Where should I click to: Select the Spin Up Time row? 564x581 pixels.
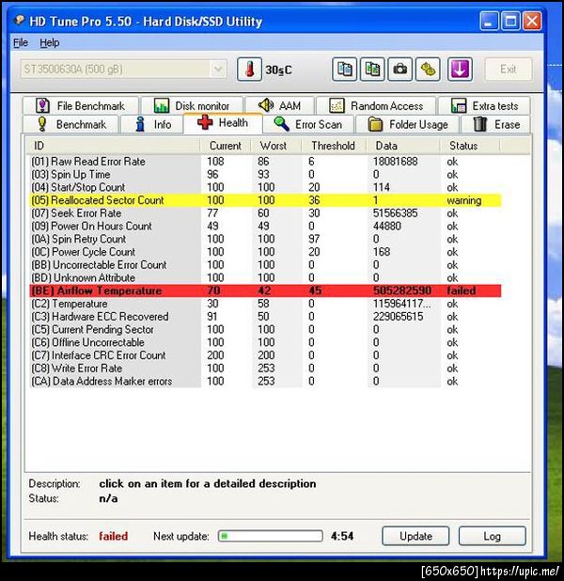[x=265, y=174]
